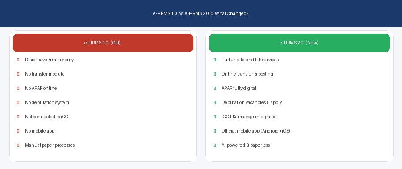
Task: Select the text 'Basic leave & salary only'
Action: 50,60
